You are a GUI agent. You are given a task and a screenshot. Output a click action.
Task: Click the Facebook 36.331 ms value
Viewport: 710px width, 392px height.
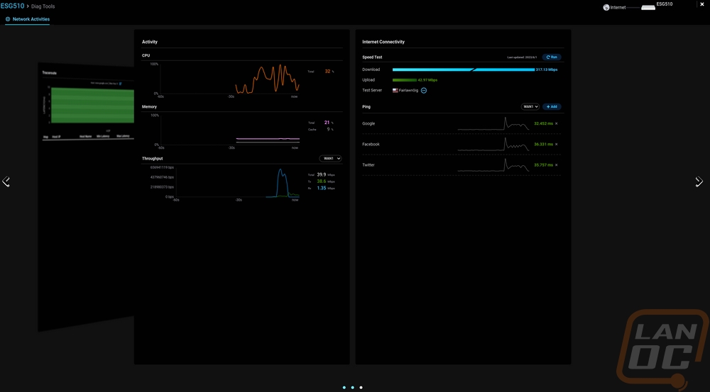tap(543, 144)
